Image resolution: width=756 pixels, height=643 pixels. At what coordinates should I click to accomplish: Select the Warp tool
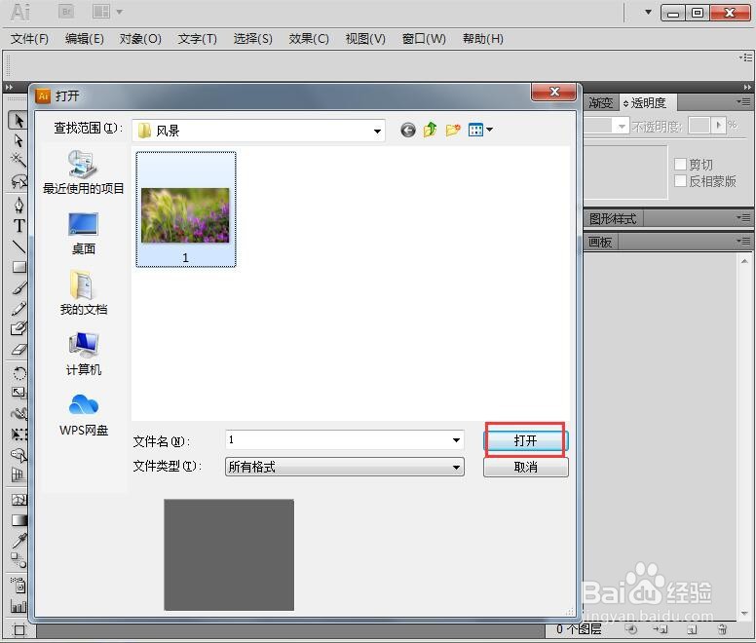(x=19, y=413)
